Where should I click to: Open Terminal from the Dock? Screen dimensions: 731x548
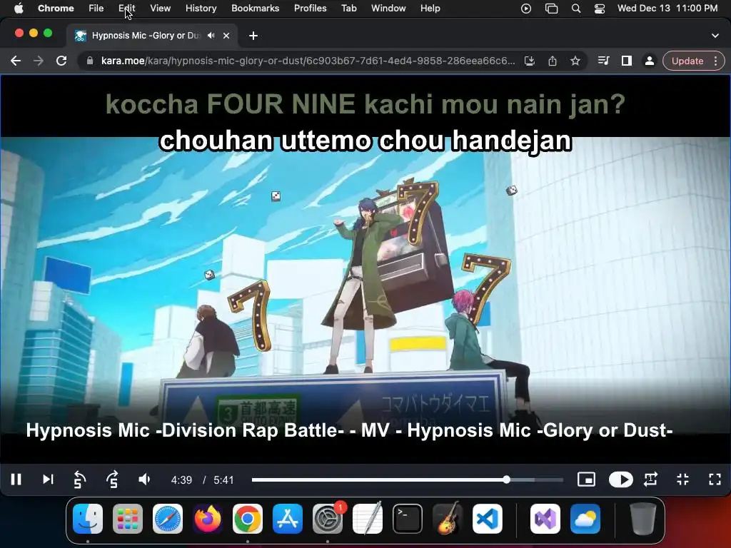pos(408,519)
